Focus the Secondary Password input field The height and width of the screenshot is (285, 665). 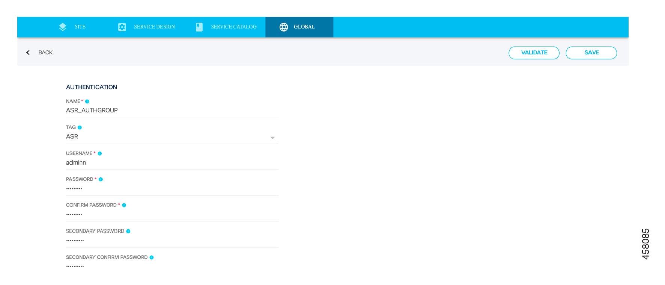[172, 240]
